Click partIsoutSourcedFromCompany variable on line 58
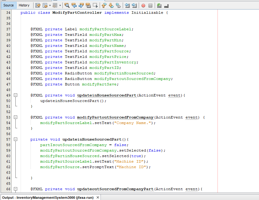This screenshot has height=200, width=259. point(73,145)
